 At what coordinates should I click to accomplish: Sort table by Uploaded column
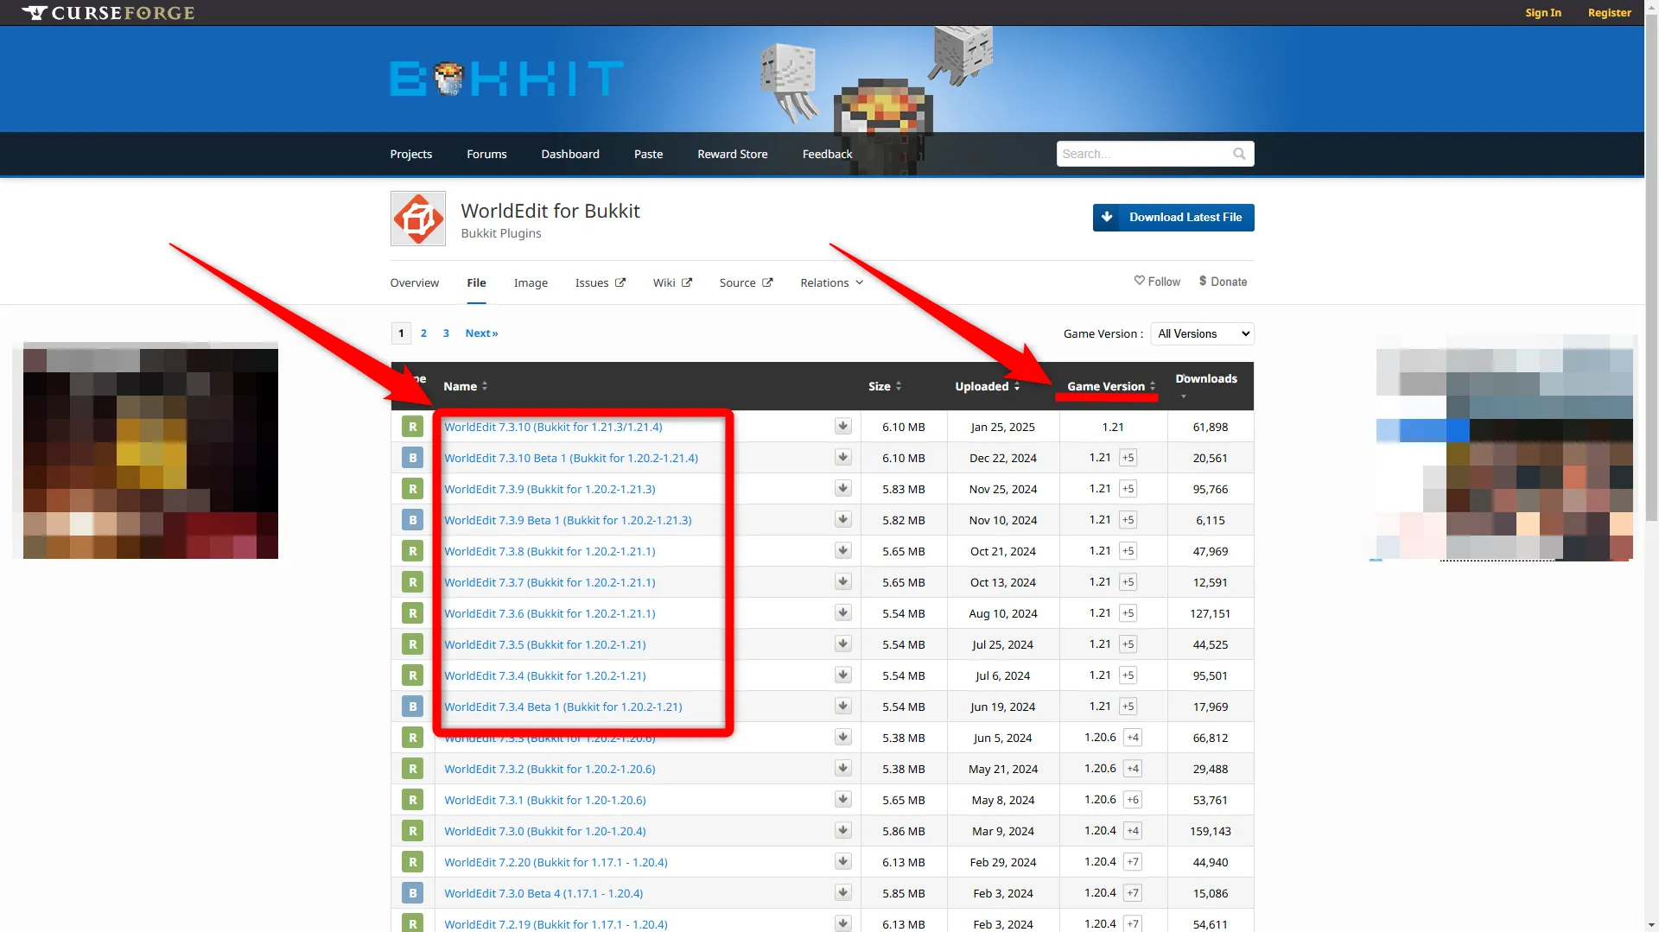(x=988, y=386)
